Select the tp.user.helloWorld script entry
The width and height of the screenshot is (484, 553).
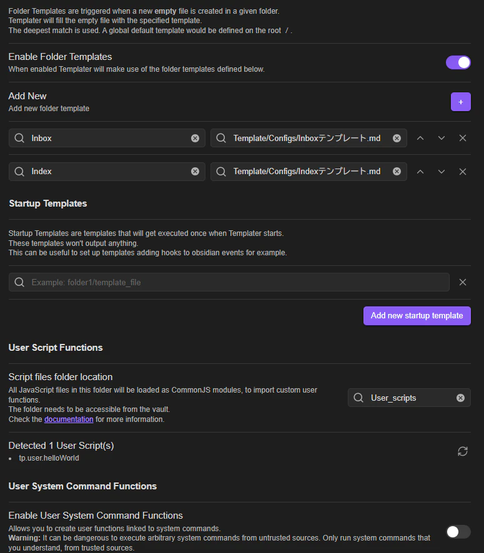(49, 458)
